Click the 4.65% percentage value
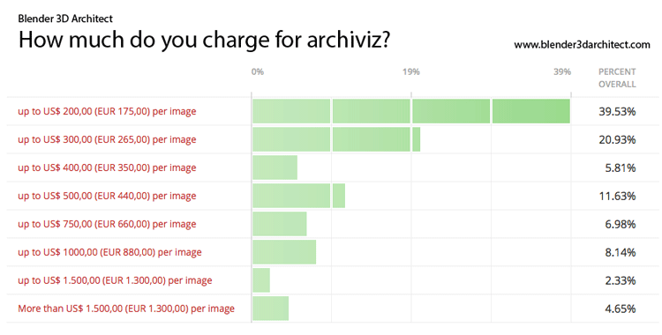Image resolution: width=662 pixels, height=335 pixels. [x=621, y=309]
